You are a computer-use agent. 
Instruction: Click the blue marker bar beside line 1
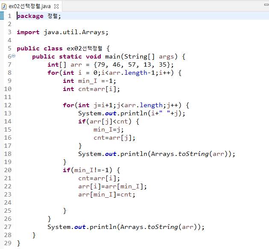tap(2, 16)
